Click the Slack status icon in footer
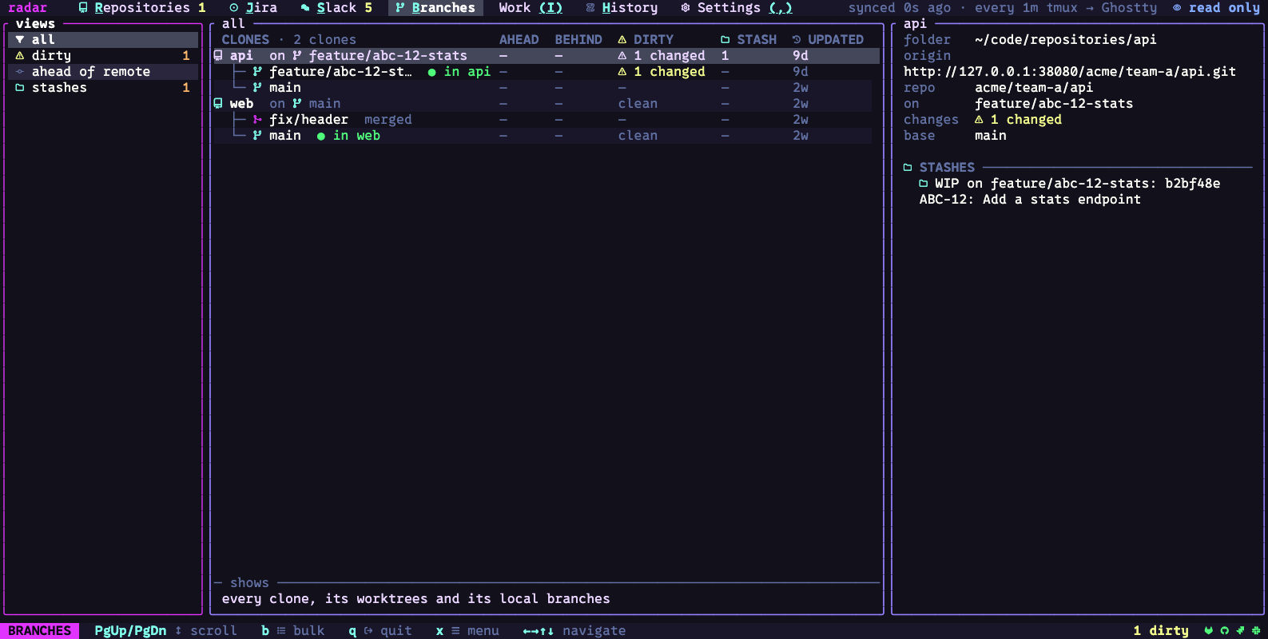Screen dimensions: 1268x639 (1255, 630)
